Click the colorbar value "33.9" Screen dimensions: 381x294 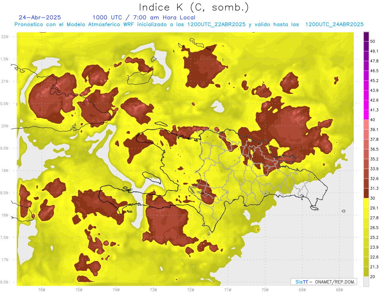374,169
